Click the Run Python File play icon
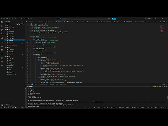Image resolution: width=168 pixels, height=126 pixels. tap(161, 22)
